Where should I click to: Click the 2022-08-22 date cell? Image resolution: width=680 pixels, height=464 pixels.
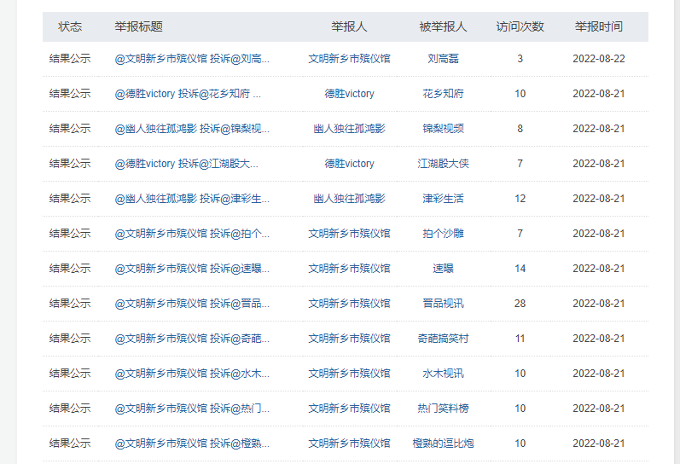[x=598, y=59]
